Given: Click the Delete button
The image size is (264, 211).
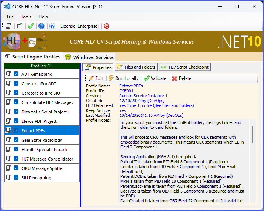Looking at the screenshot, I should point(182,78).
